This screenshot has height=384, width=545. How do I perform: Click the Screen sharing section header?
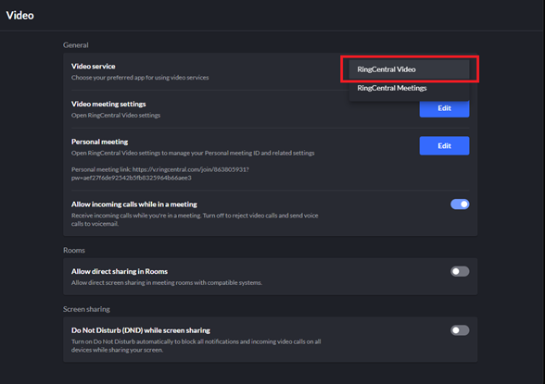tap(86, 309)
